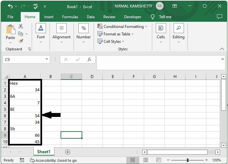Open Conditional Formatting menu
This screenshot has width=228, height=164.
click(122, 27)
